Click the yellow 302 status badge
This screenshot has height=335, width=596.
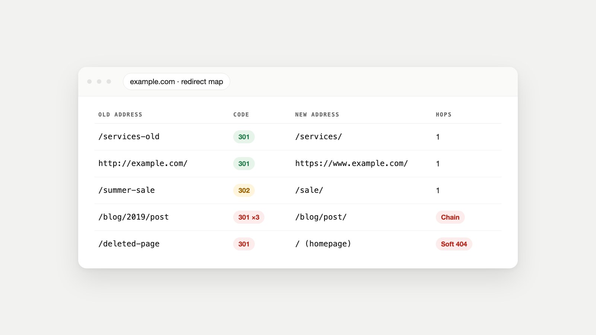point(244,190)
